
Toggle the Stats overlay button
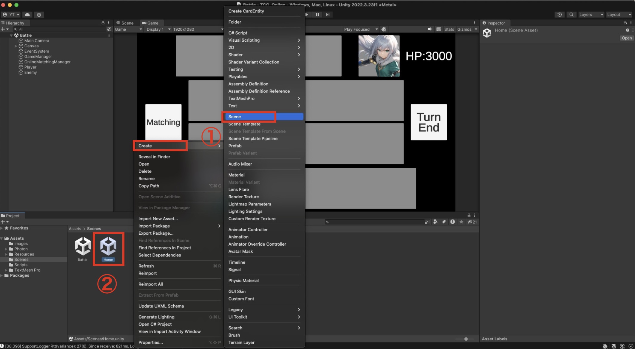(449, 29)
